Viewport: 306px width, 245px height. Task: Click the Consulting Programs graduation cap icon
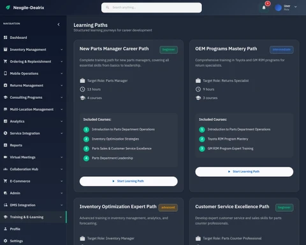pyautogui.click(x=6, y=97)
